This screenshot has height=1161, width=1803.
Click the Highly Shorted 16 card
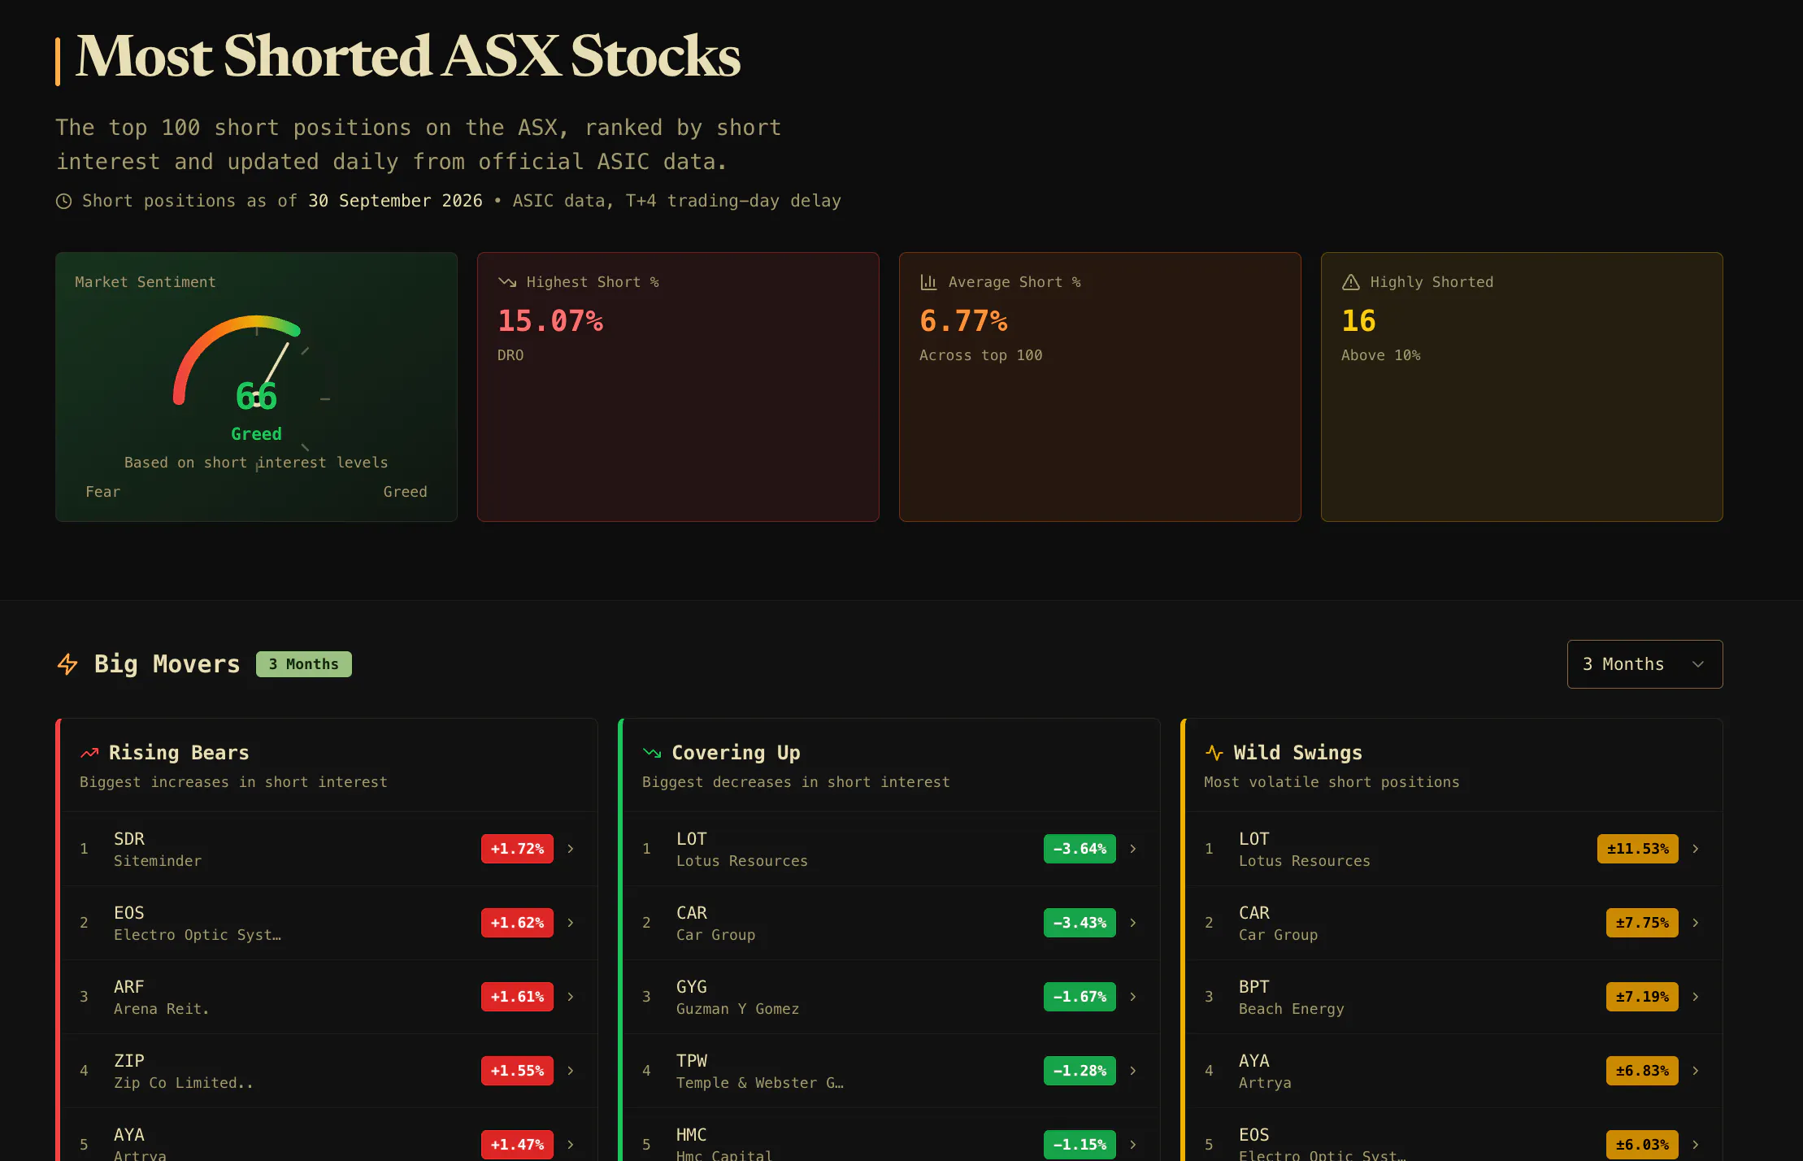[1522, 387]
